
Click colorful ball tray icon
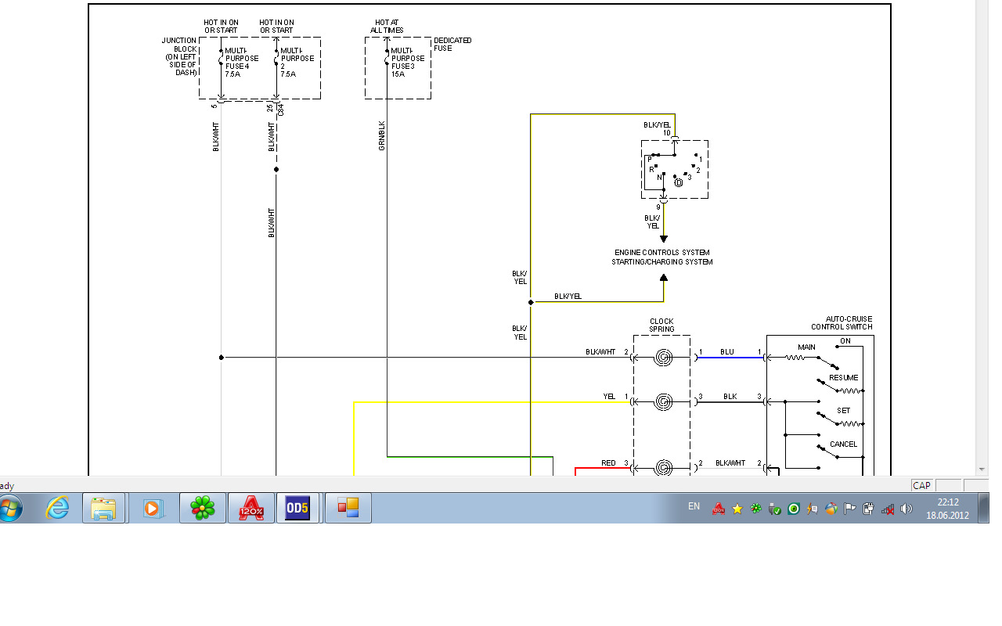pyautogui.click(x=831, y=509)
